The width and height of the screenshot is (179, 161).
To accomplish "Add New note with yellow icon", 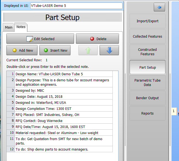I will click(22, 50).
